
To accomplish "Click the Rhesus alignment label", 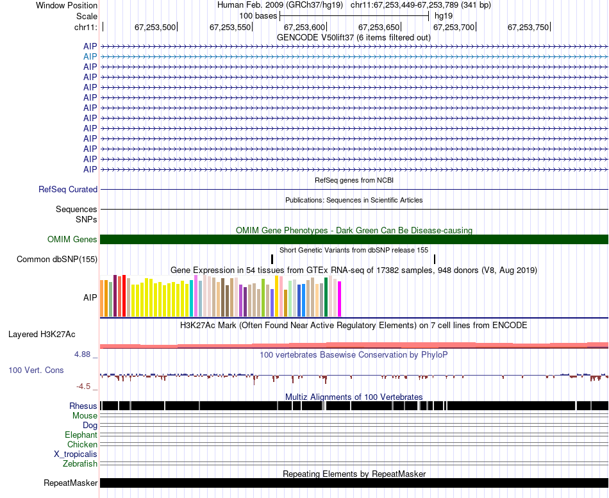I will [83, 406].
